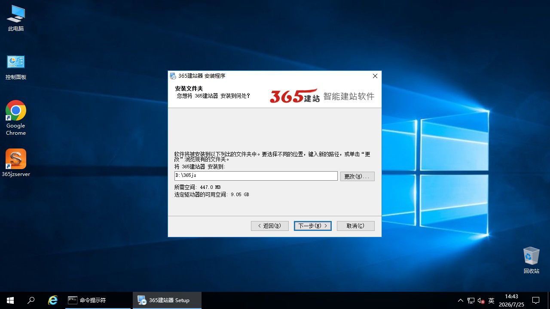Screen dimensions: 550x309
Task: Go back with 返回(B) button
Action: coord(270,226)
